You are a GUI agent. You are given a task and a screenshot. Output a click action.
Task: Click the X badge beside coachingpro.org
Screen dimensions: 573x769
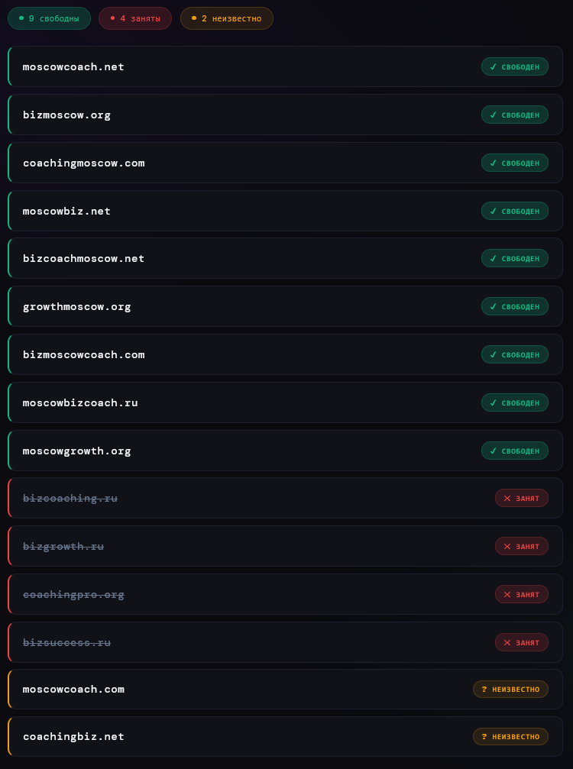pos(521,594)
